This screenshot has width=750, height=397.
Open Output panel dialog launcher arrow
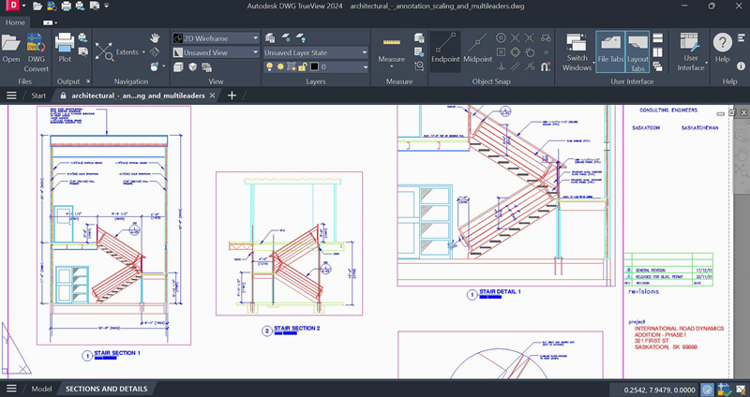coord(87,81)
